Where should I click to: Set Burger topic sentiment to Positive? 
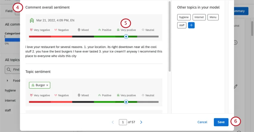pyautogui.click(x=105, y=95)
